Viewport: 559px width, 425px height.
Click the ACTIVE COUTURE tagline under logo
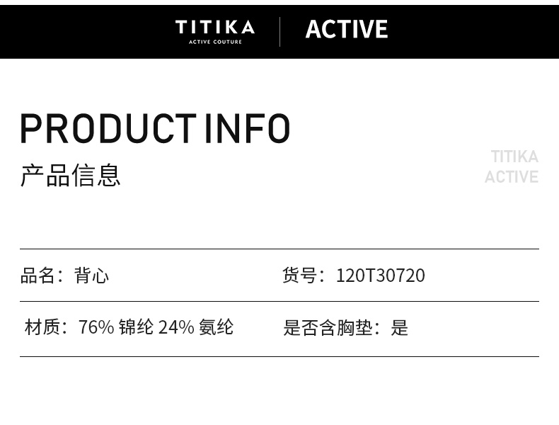tap(214, 42)
